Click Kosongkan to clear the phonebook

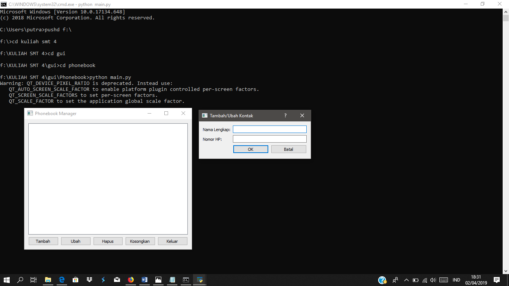pyautogui.click(x=140, y=241)
